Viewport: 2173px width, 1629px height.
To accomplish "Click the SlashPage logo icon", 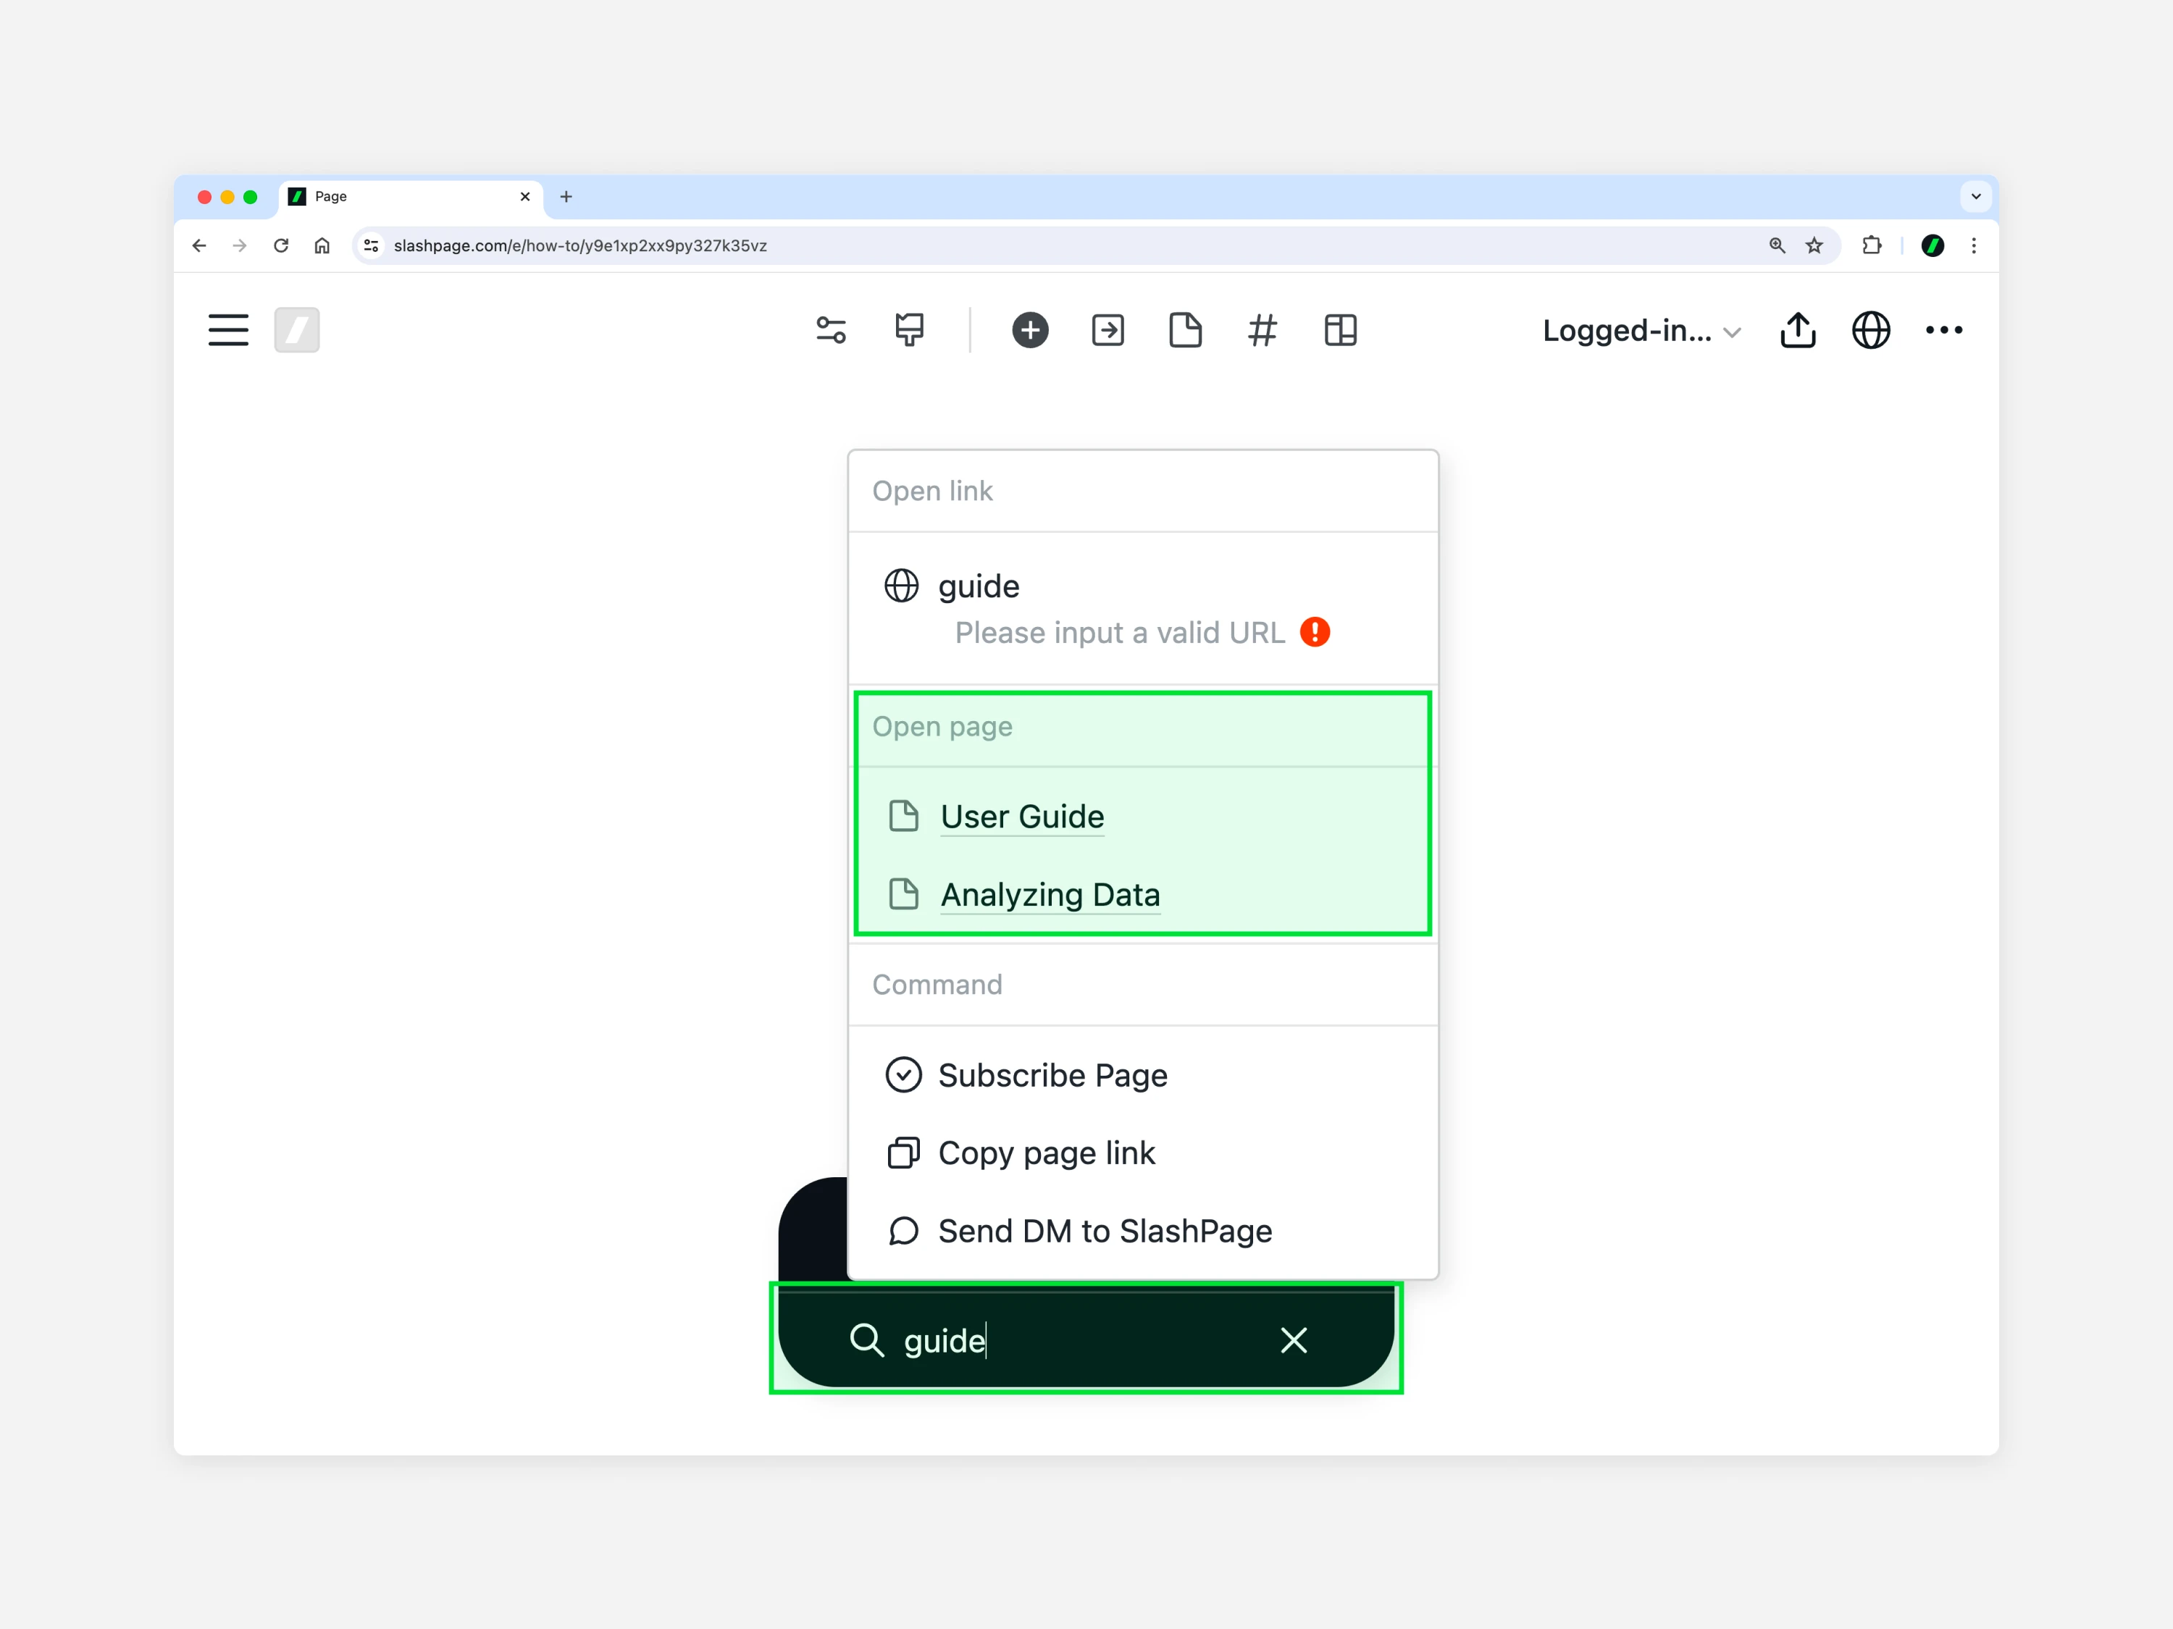I will tap(297, 330).
